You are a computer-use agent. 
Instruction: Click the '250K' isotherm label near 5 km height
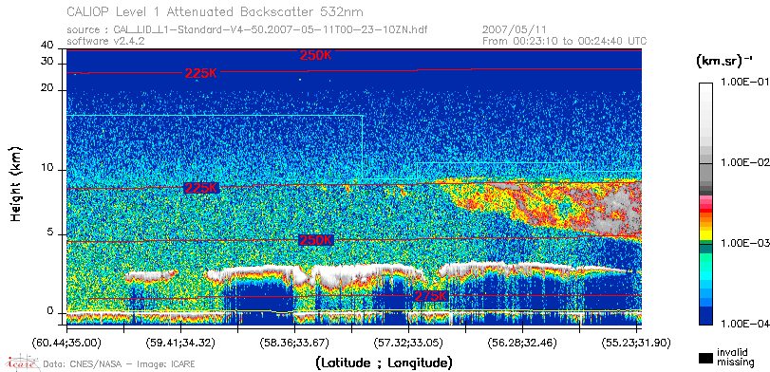[x=316, y=240]
